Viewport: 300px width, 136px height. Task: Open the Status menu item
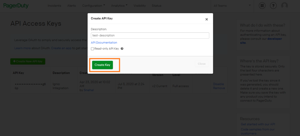coord(156,6)
